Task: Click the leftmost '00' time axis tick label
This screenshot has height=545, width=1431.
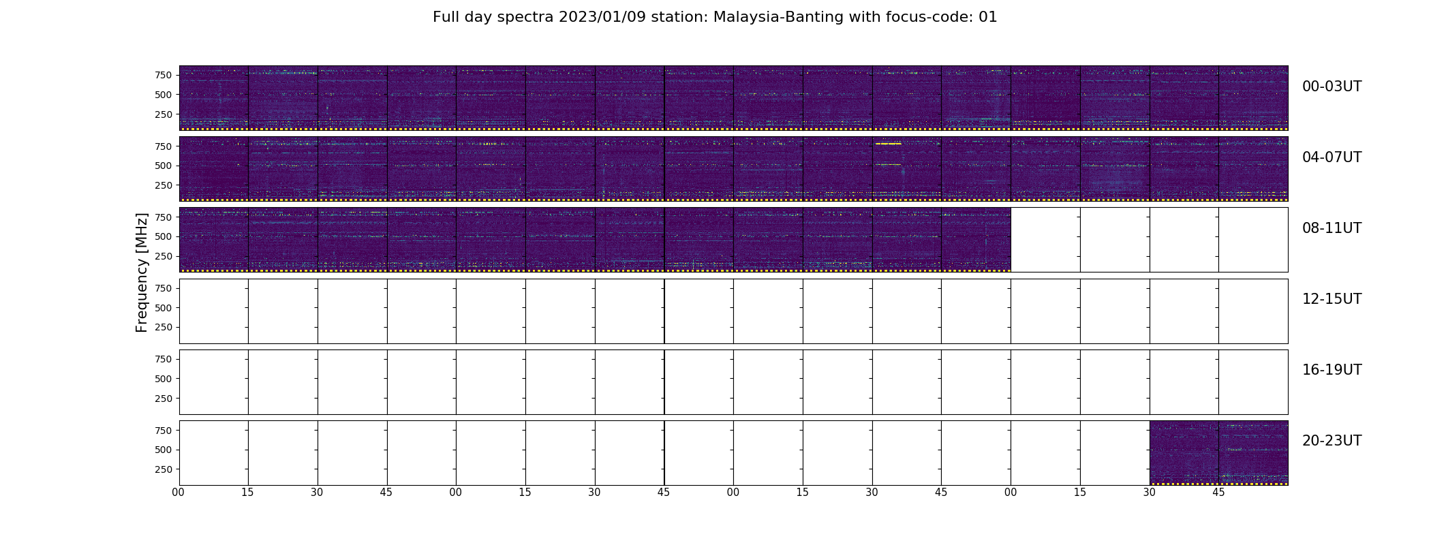Action: pyautogui.click(x=178, y=492)
